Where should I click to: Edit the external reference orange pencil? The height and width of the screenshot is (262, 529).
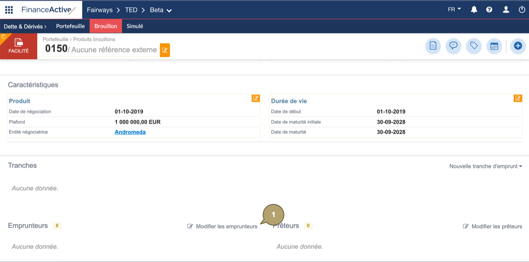click(x=165, y=50)
